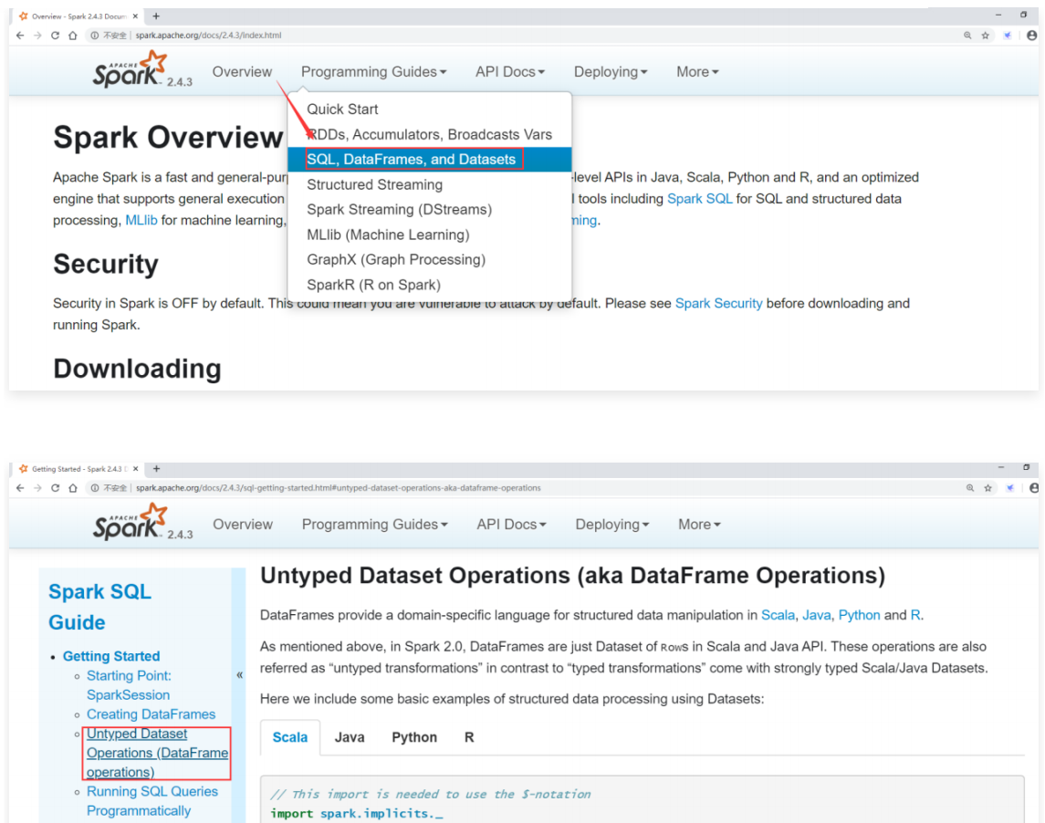The height and width of the screenshot is (823, 1045).
Task: Reload page in top browser window
Action: pos(56,36)
